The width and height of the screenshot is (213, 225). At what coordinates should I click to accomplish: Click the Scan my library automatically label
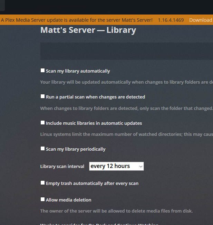pos(78,71)
